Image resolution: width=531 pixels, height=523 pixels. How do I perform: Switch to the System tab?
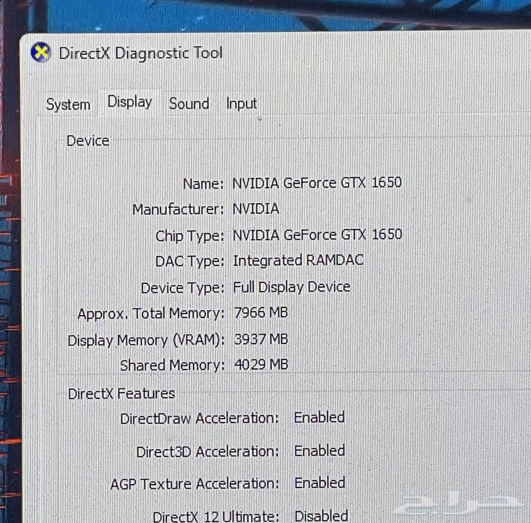coord(68,104)
